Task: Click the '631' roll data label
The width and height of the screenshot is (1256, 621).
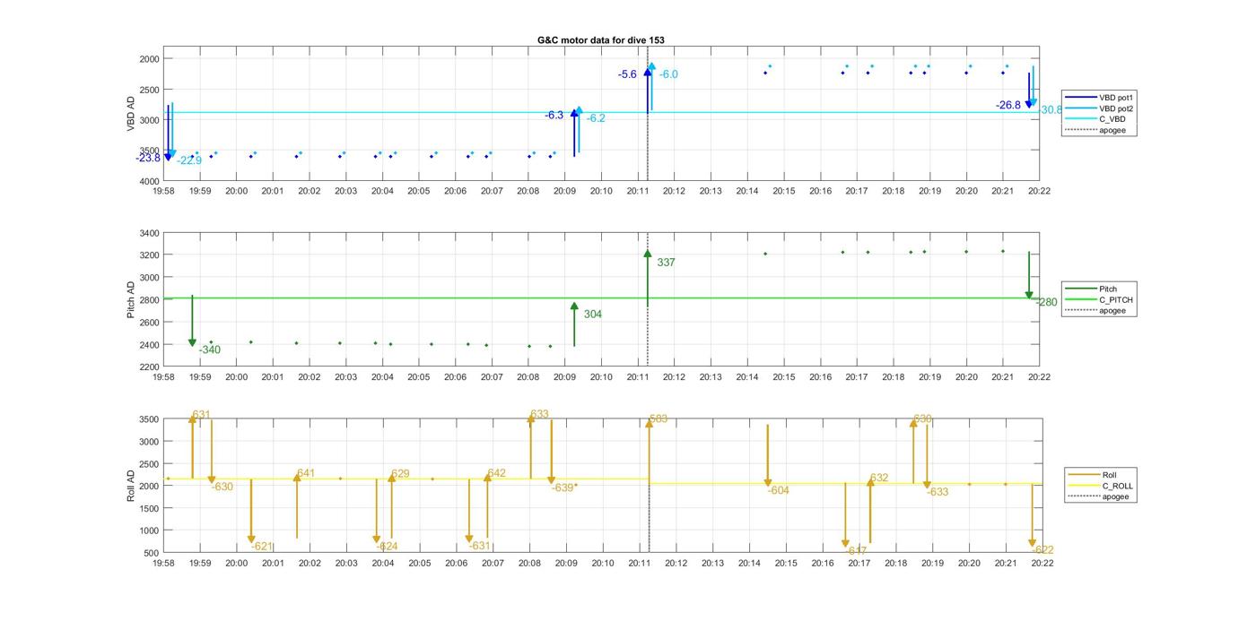Action: click(x=202, y=415)
